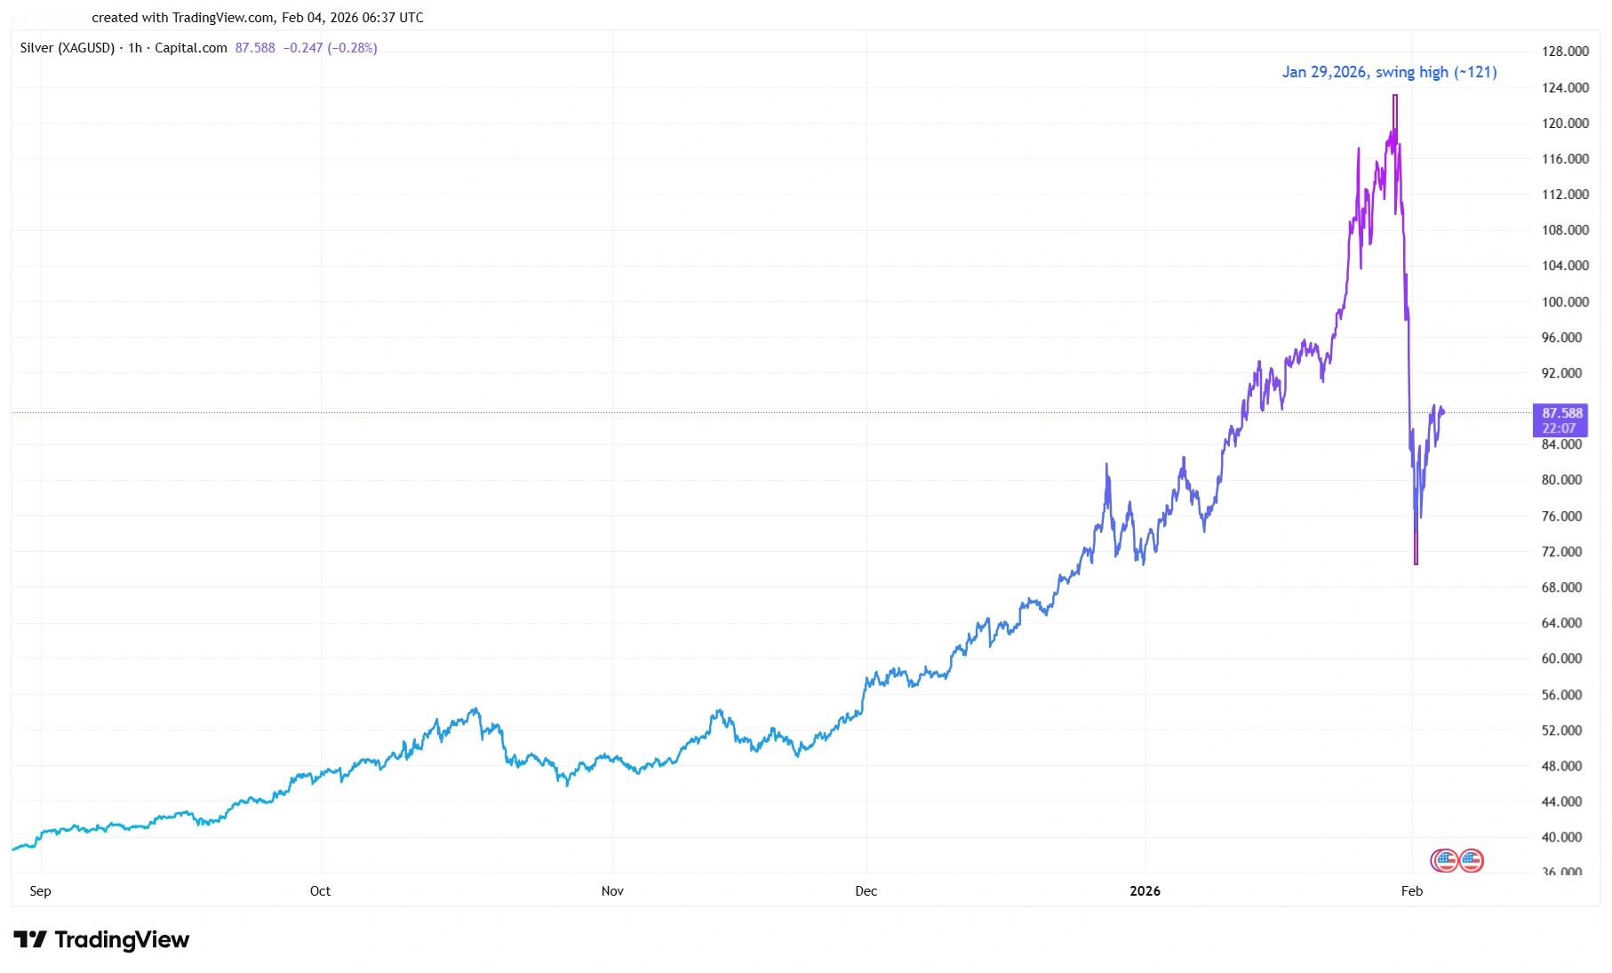
Task: Click the TradingView logo icon
Action: coord(29,939)
